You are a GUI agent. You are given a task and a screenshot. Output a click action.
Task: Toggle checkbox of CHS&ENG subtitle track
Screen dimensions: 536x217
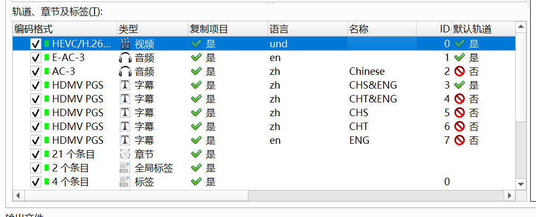pyautogui.click(x=36, y=85)
